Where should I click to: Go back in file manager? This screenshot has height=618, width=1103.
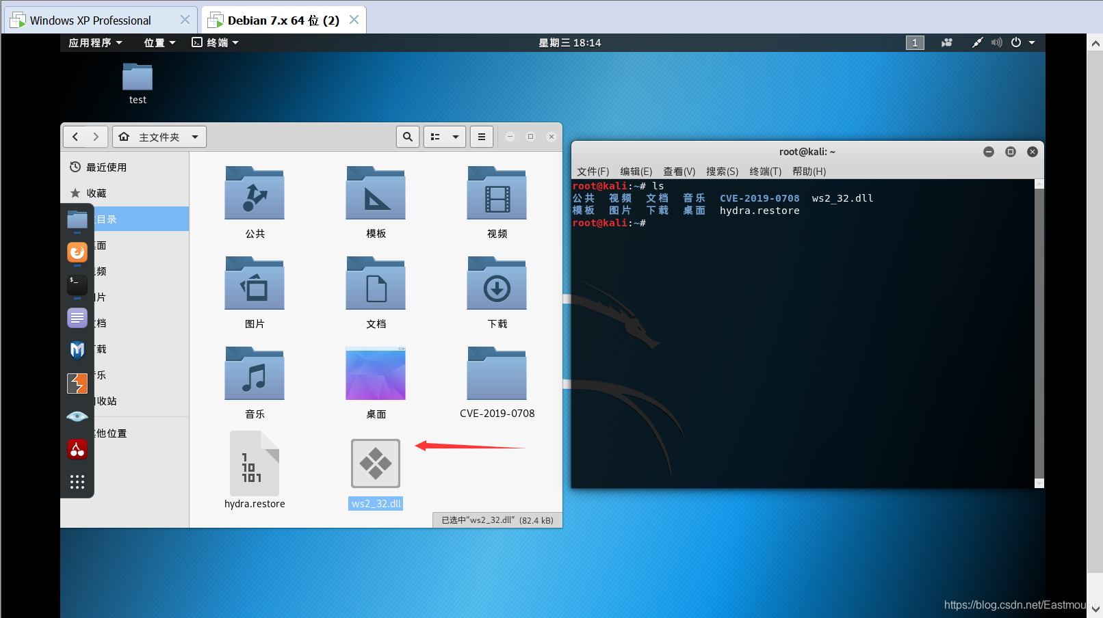coord(75,137)
